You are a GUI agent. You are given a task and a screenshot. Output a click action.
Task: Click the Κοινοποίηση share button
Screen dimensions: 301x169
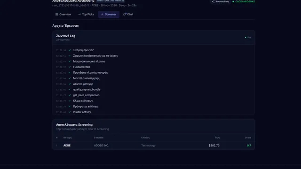(221, 1)
